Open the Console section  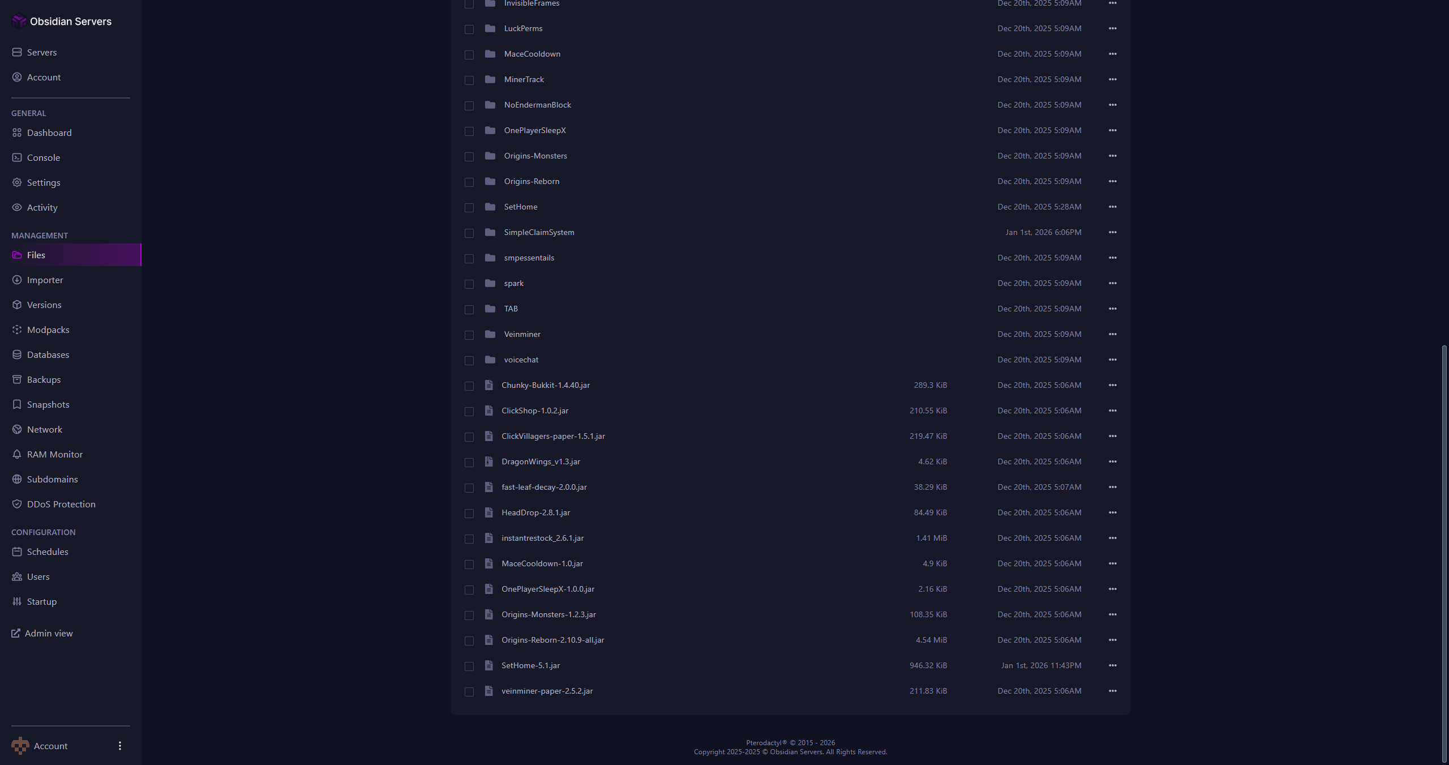click(x=44, y=157)
